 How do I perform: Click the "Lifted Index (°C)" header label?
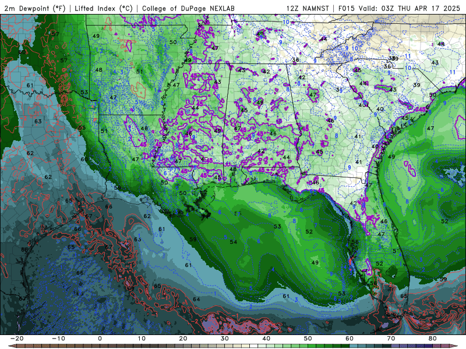coord(104,9)
